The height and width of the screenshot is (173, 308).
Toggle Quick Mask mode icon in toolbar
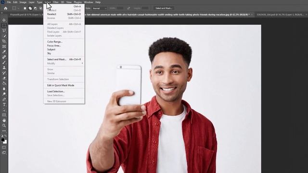pyautogui.click(x=4, y=148)
